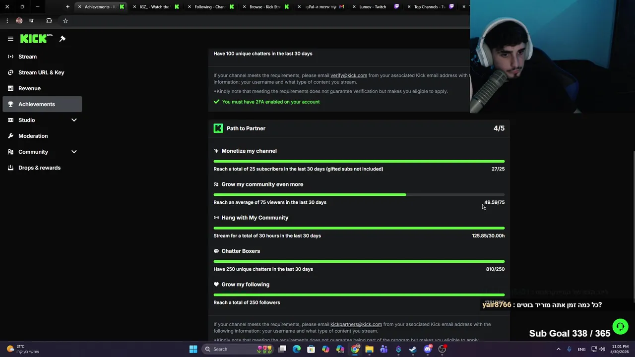Open Steam from the taskbar
The height and width of the screenshot is (357, 635).
point(413,349)
